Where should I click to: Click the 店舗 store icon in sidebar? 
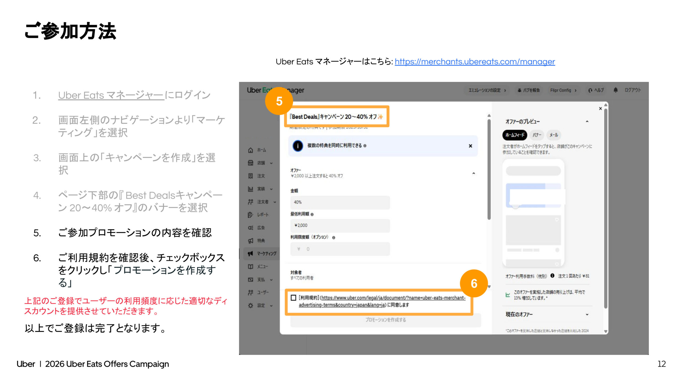tap(251, 163)
